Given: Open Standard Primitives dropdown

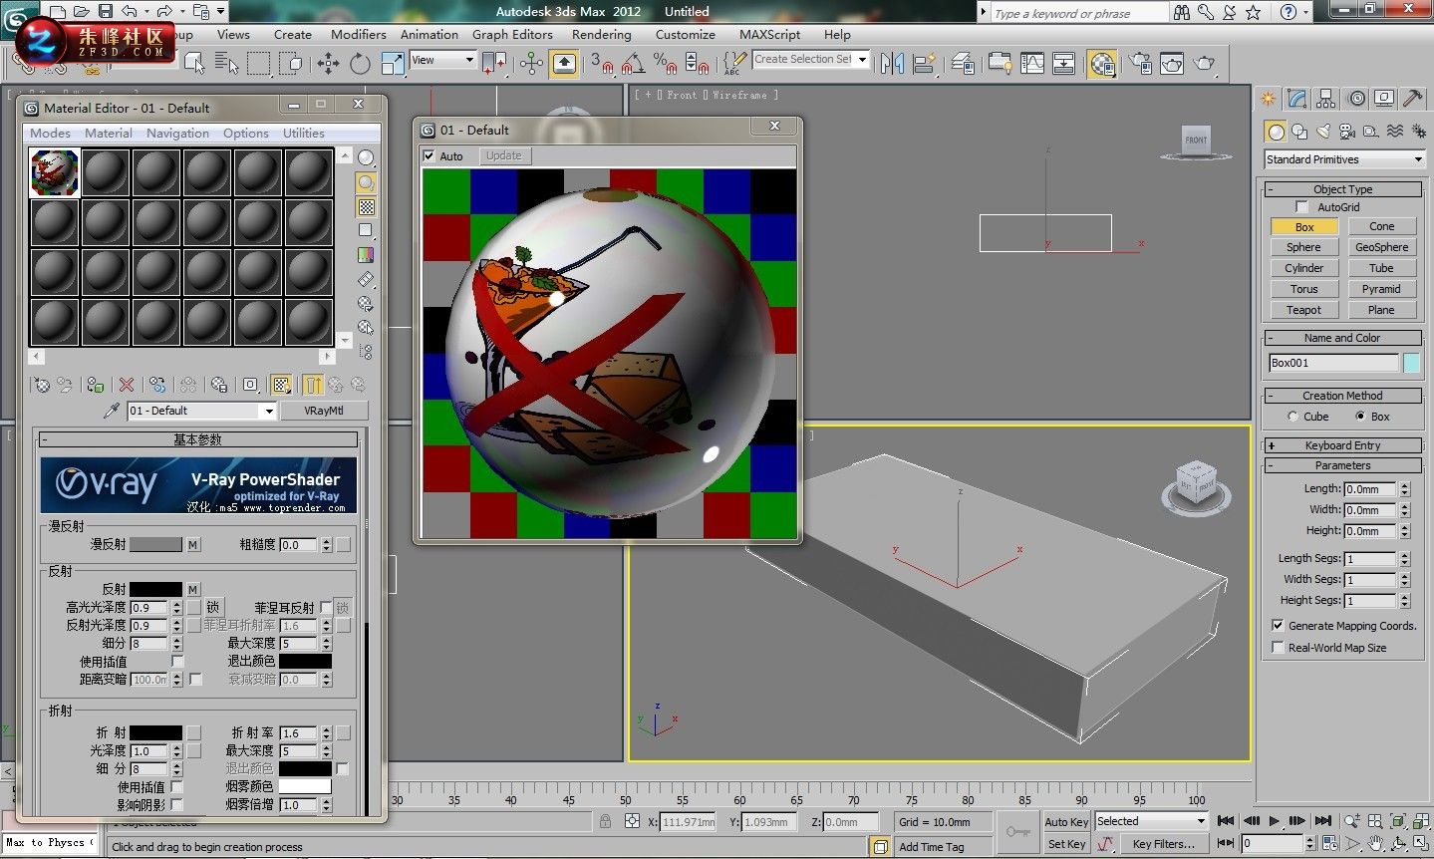Looking at the screenshot, I should (x=1344, y=159).
